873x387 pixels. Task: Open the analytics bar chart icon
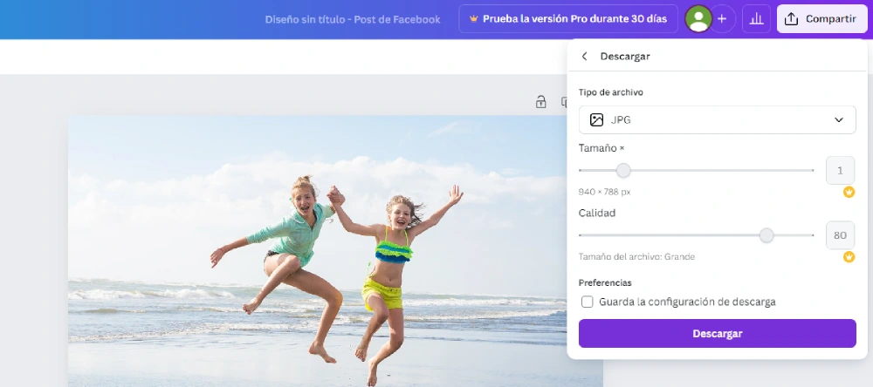pyautogui.click(x=756, y=19)
